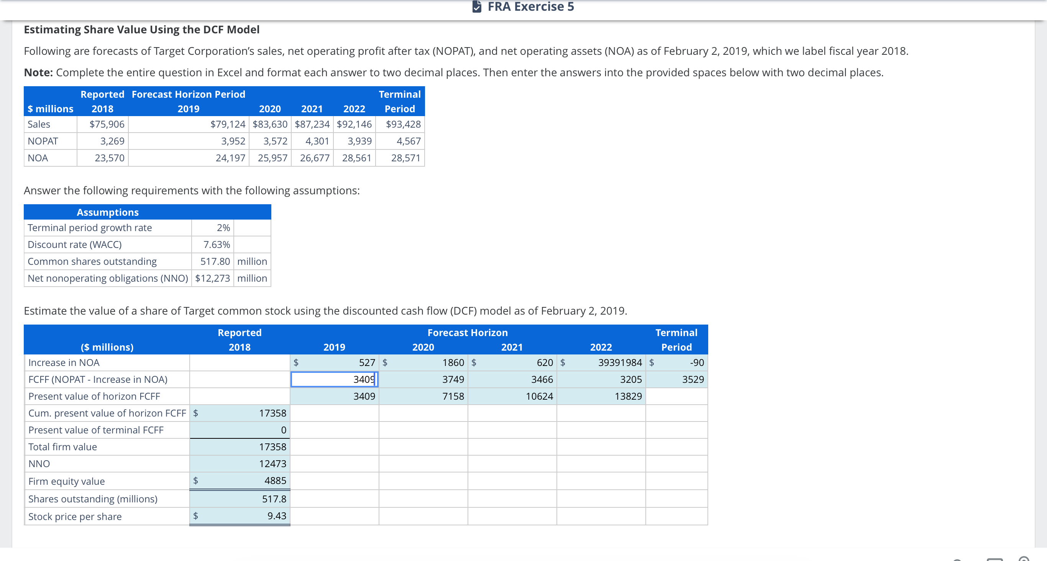
Task: Click the 2021 FCFF field showing 3466
Action: [512, 379]
